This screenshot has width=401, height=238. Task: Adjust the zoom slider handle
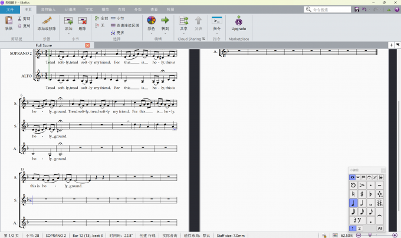pyautogui.click(x=370, y=235)
